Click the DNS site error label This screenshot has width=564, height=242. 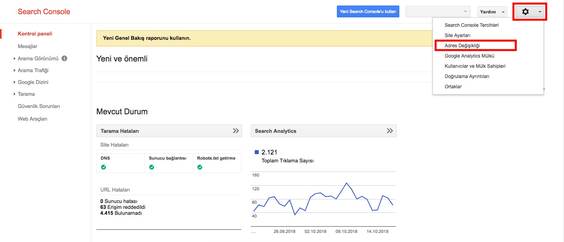(x=105, y=158)
